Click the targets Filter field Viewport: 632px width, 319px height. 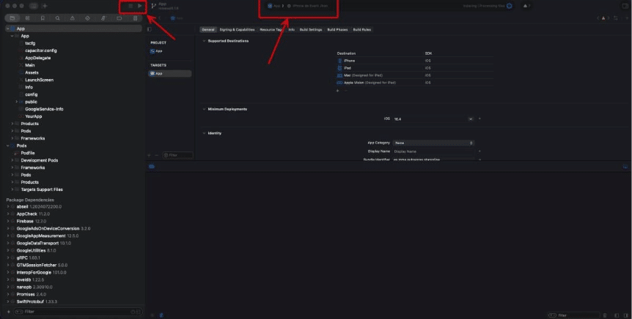(177, 155)
